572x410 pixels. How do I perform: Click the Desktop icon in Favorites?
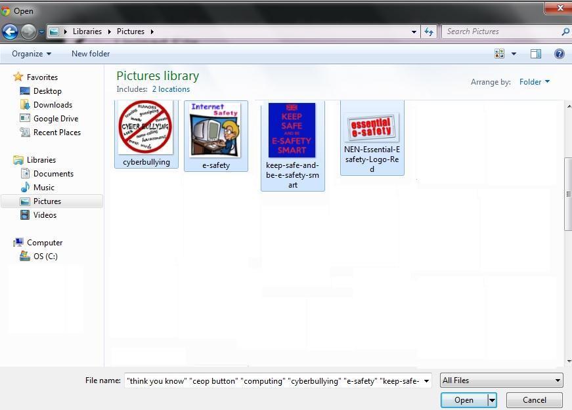pyautogui.click(x=25, y=91)
